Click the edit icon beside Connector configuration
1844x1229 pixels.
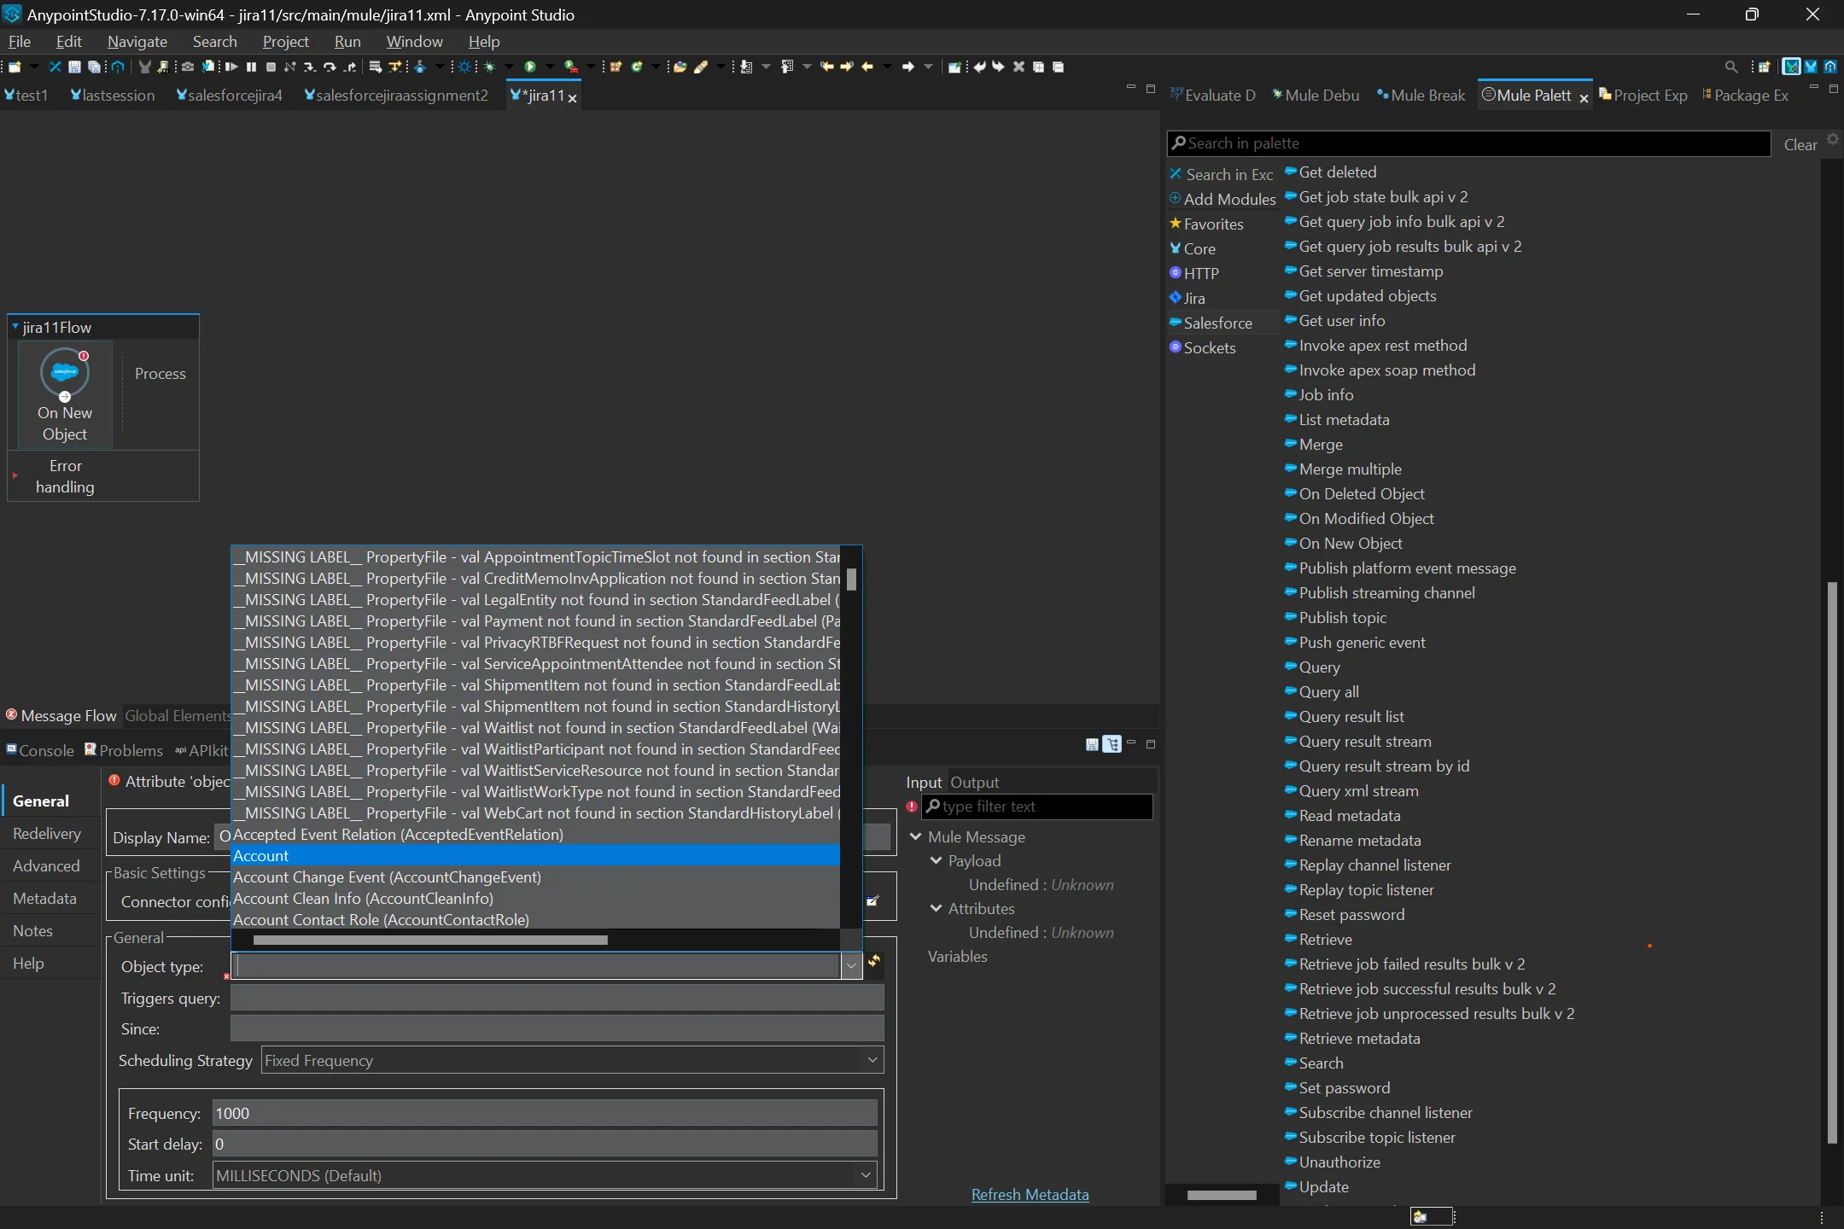tap(872, 901)
